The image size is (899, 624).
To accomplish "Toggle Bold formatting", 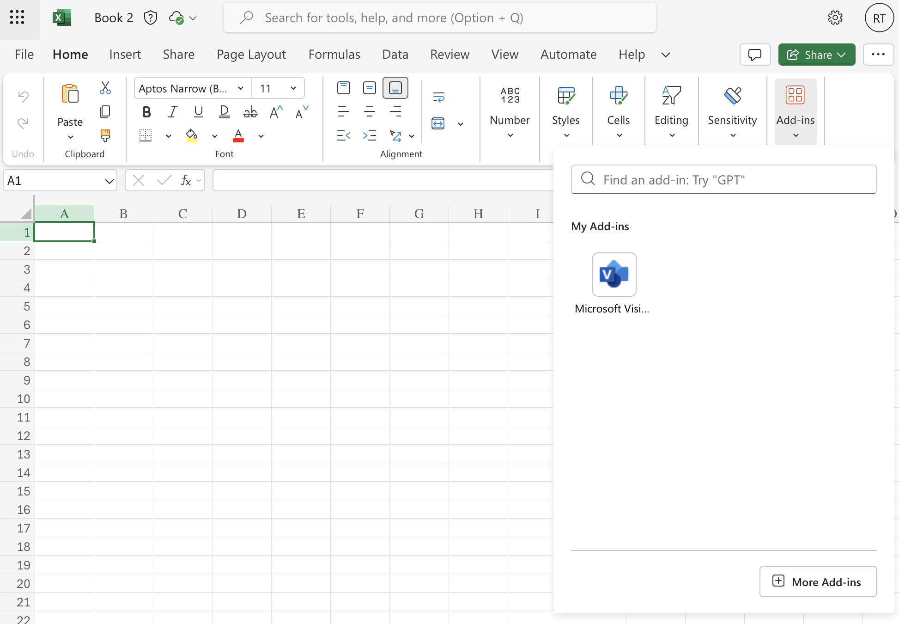I will coord(146,112).
